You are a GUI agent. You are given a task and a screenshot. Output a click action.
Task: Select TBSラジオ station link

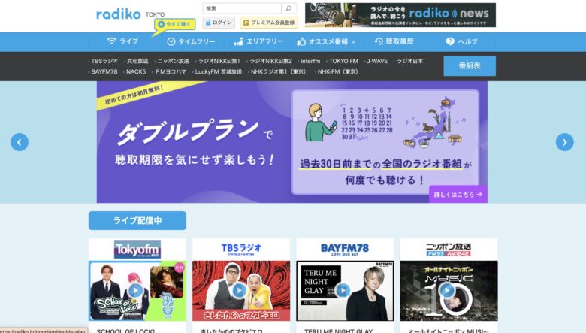104,61
